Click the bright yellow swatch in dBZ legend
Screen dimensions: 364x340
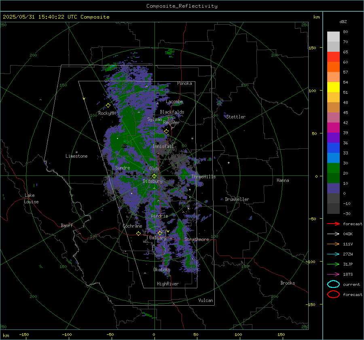(x=333, y=87)
